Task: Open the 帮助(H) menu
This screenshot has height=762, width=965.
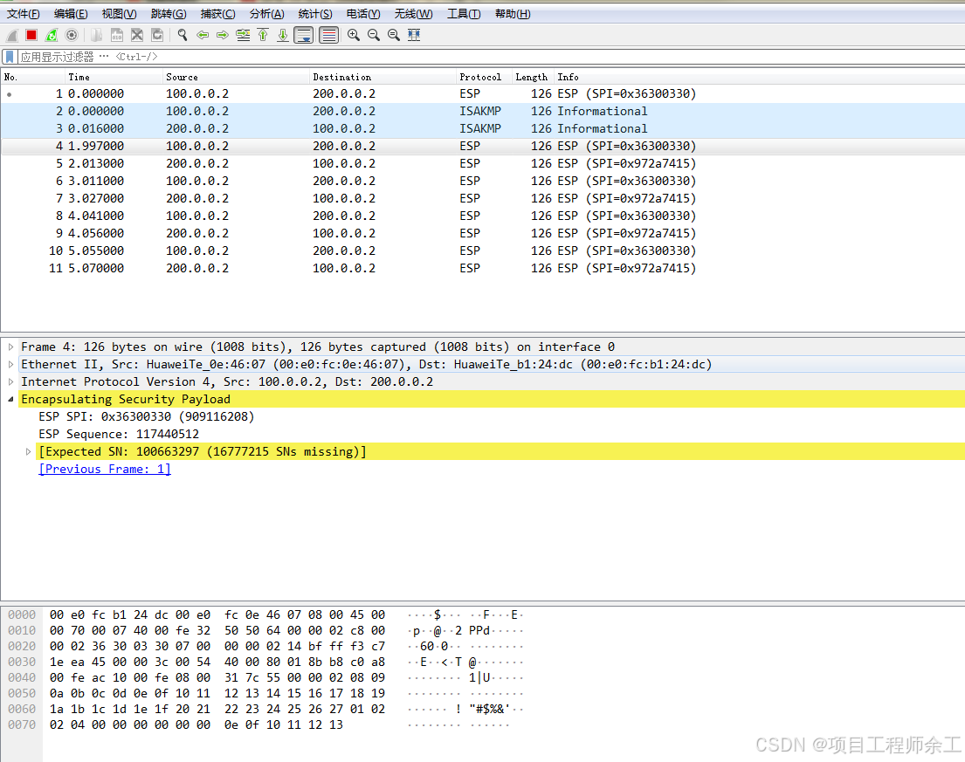Action: tap(513, 14)
